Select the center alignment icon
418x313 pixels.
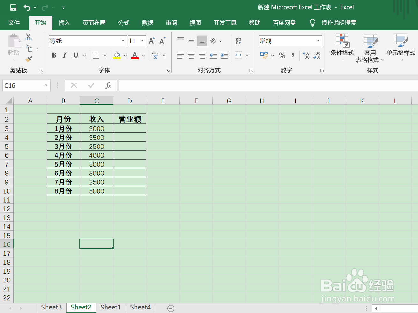pyautogui.click(x=191, y=55)
